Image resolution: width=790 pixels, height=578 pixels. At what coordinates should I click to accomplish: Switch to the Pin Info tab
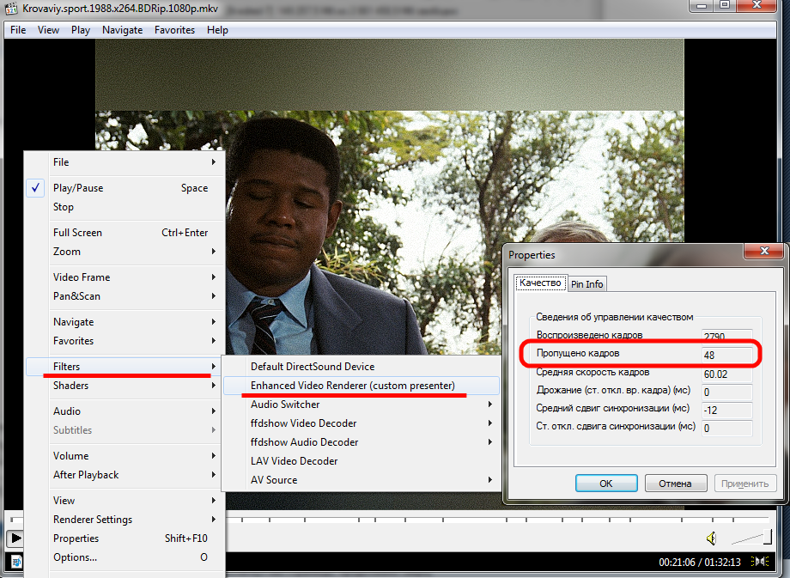pos(587,283)
